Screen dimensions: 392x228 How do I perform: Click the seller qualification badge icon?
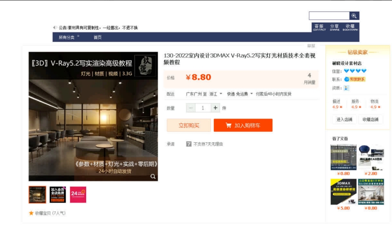[x=346, y=88]
